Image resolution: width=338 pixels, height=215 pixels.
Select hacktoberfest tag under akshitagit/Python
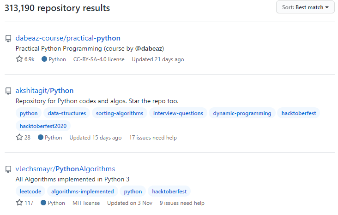(299, 113)
